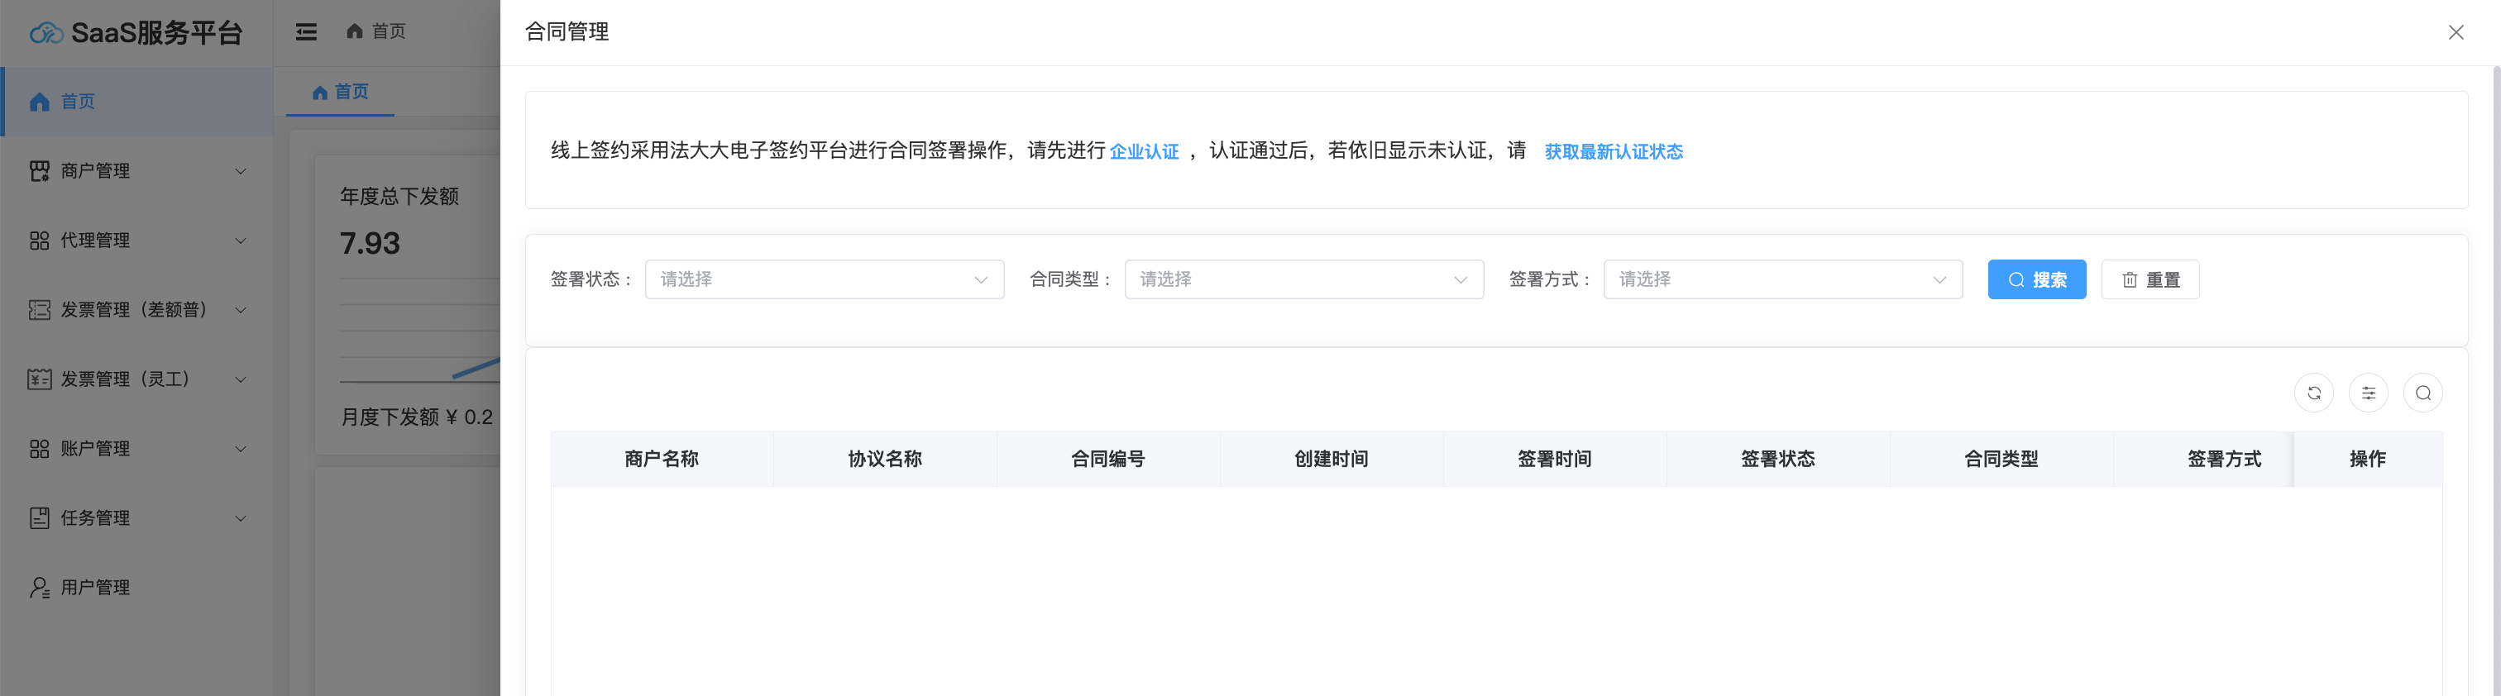Click the 任务管理 clipboard icon
This screenshot has width=2501, height=696.
[x=39, y=518]
